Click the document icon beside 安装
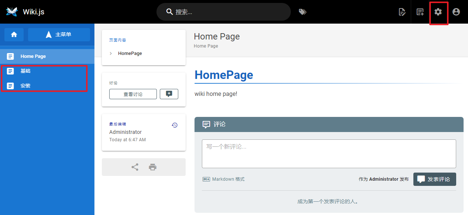The width and height of the screenshot is (468, 215). pyautogui.click(x=10, y=86)
